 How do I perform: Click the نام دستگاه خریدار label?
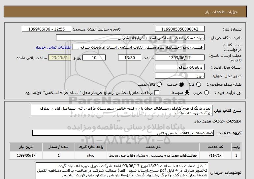pos(226,38)
